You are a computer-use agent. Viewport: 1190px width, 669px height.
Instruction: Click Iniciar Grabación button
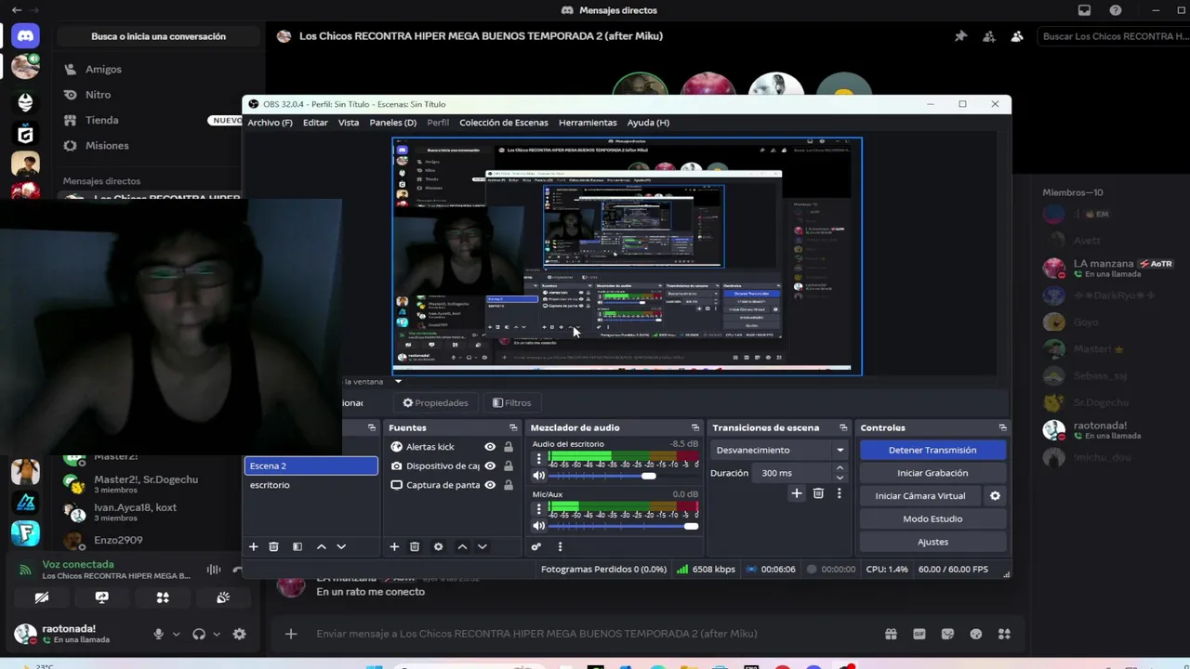click(932, 473)
